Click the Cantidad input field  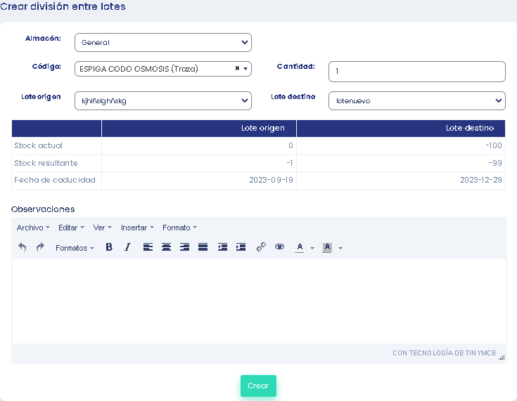click(x=416, y=72)
